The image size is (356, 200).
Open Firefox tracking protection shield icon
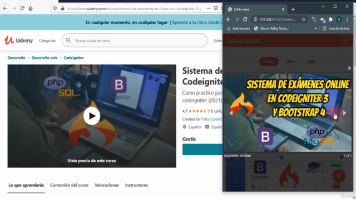tap(55, 8)
